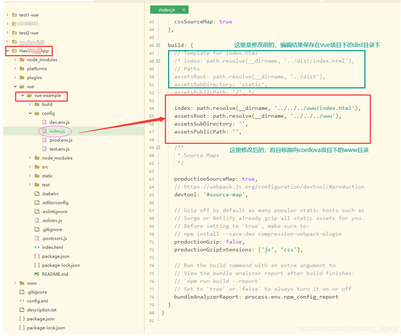
Task: Click the index.html code-file icon
Action: [37, 247]
